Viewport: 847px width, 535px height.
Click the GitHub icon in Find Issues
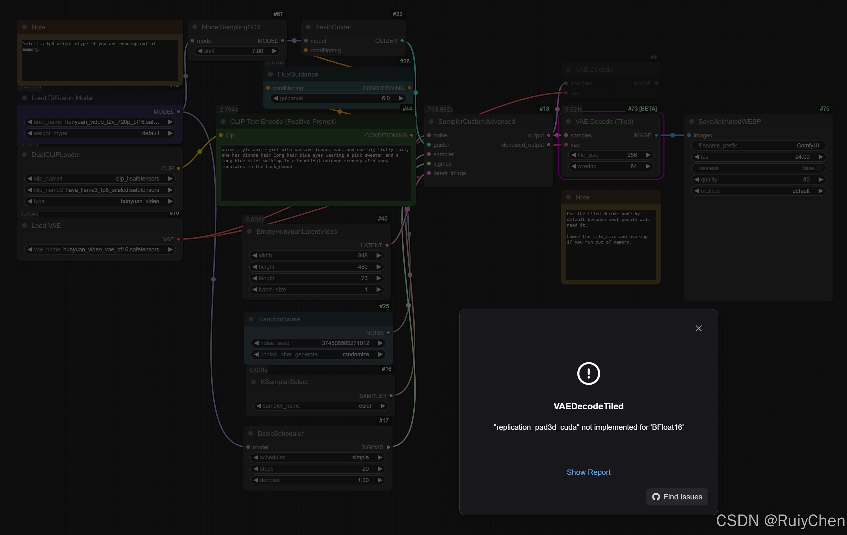[656, 497]
